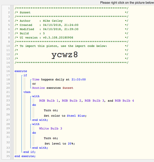Click the if statement keyword
The image size is (154, 162).
pyautogui.click(x=25, y=75)
